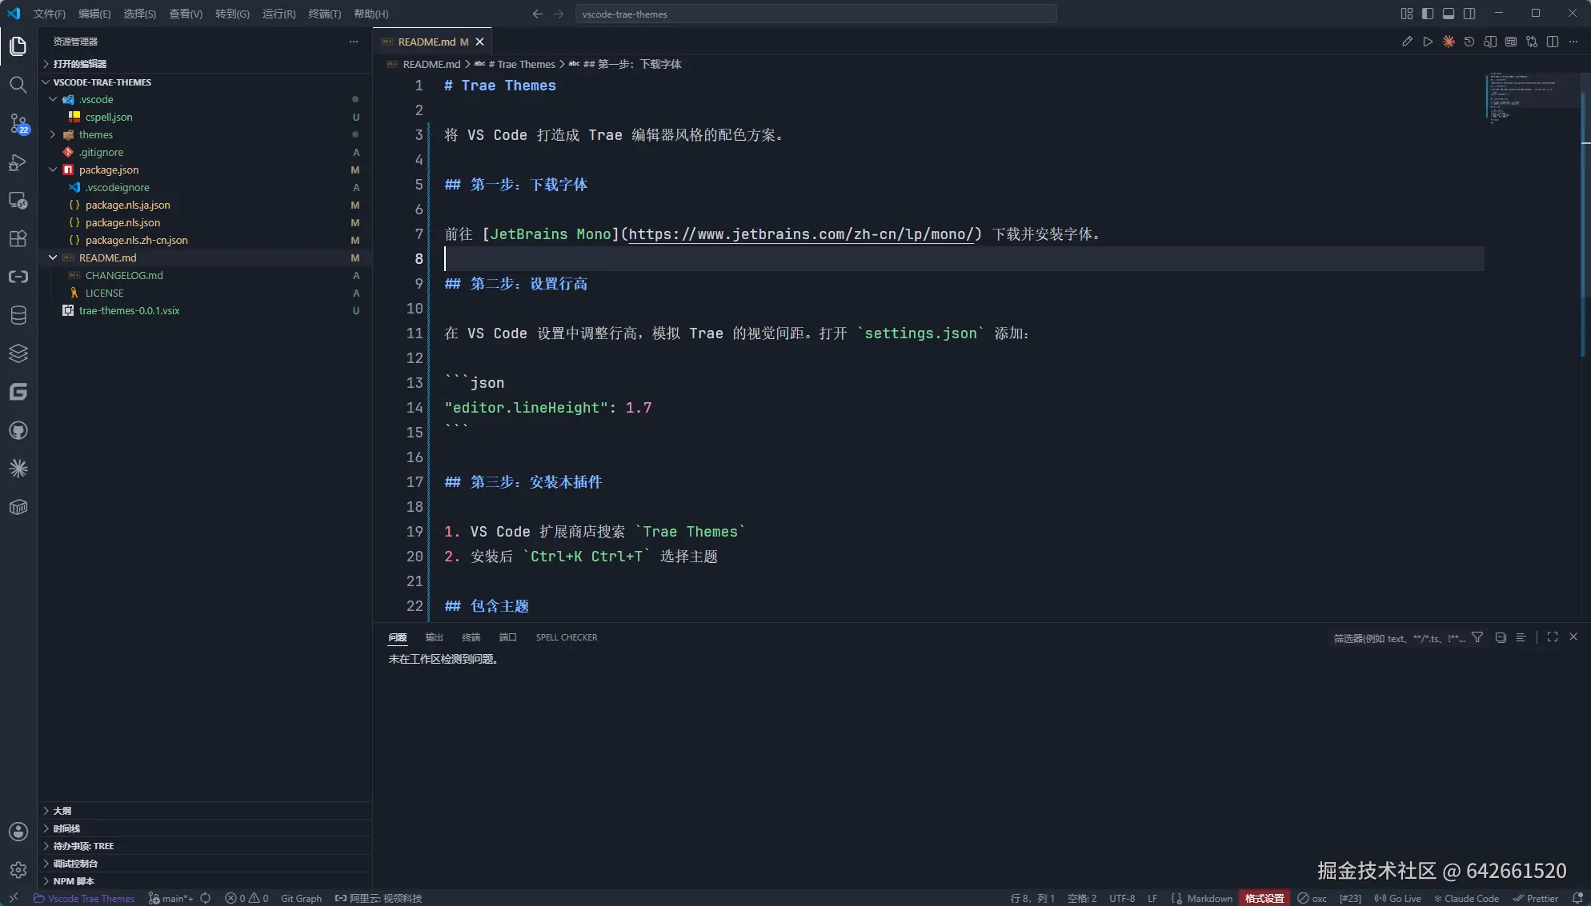Collapse the .vscode folder
The height and width of the screenshot is (906, 1591).
click(53, 99)
